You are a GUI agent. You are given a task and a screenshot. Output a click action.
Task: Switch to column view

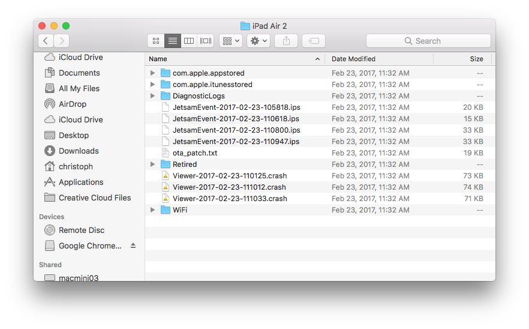tap(189, 41)
